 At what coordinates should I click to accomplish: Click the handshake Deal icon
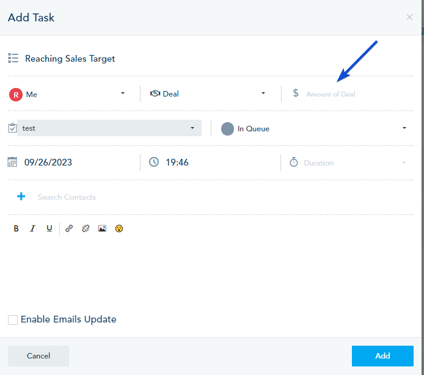(155, 93)
